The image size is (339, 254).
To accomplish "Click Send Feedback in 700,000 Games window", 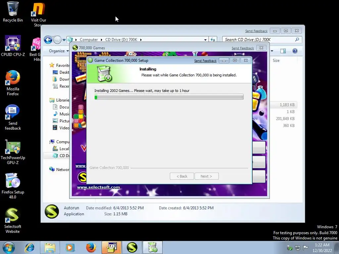I will pyautogui.click(x=243, y=48).
